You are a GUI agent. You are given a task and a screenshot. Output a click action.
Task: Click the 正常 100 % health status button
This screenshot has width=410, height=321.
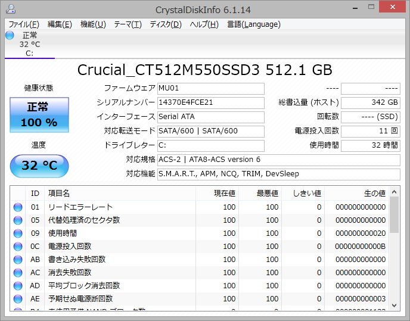[39, 115]
